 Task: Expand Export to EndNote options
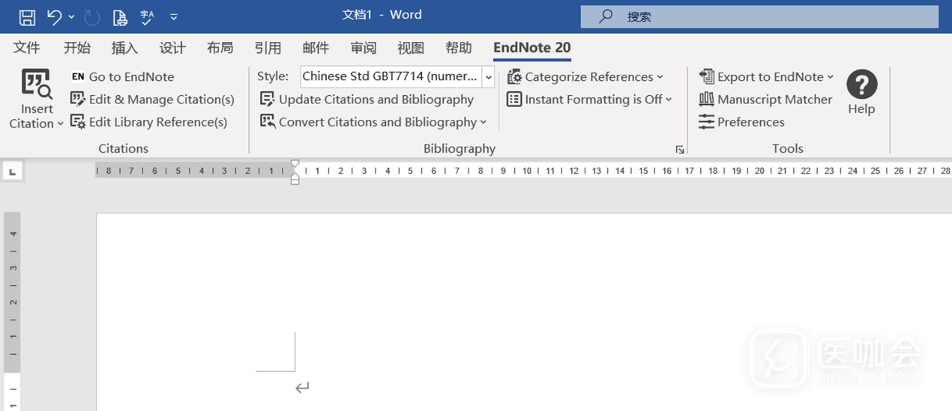766,76
